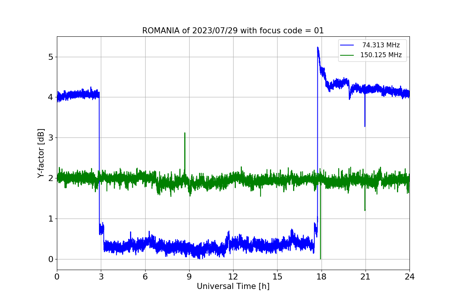Click the y-axis tick label "1"
The width and height of the screenshot is (455, 303).
(50, 219)
